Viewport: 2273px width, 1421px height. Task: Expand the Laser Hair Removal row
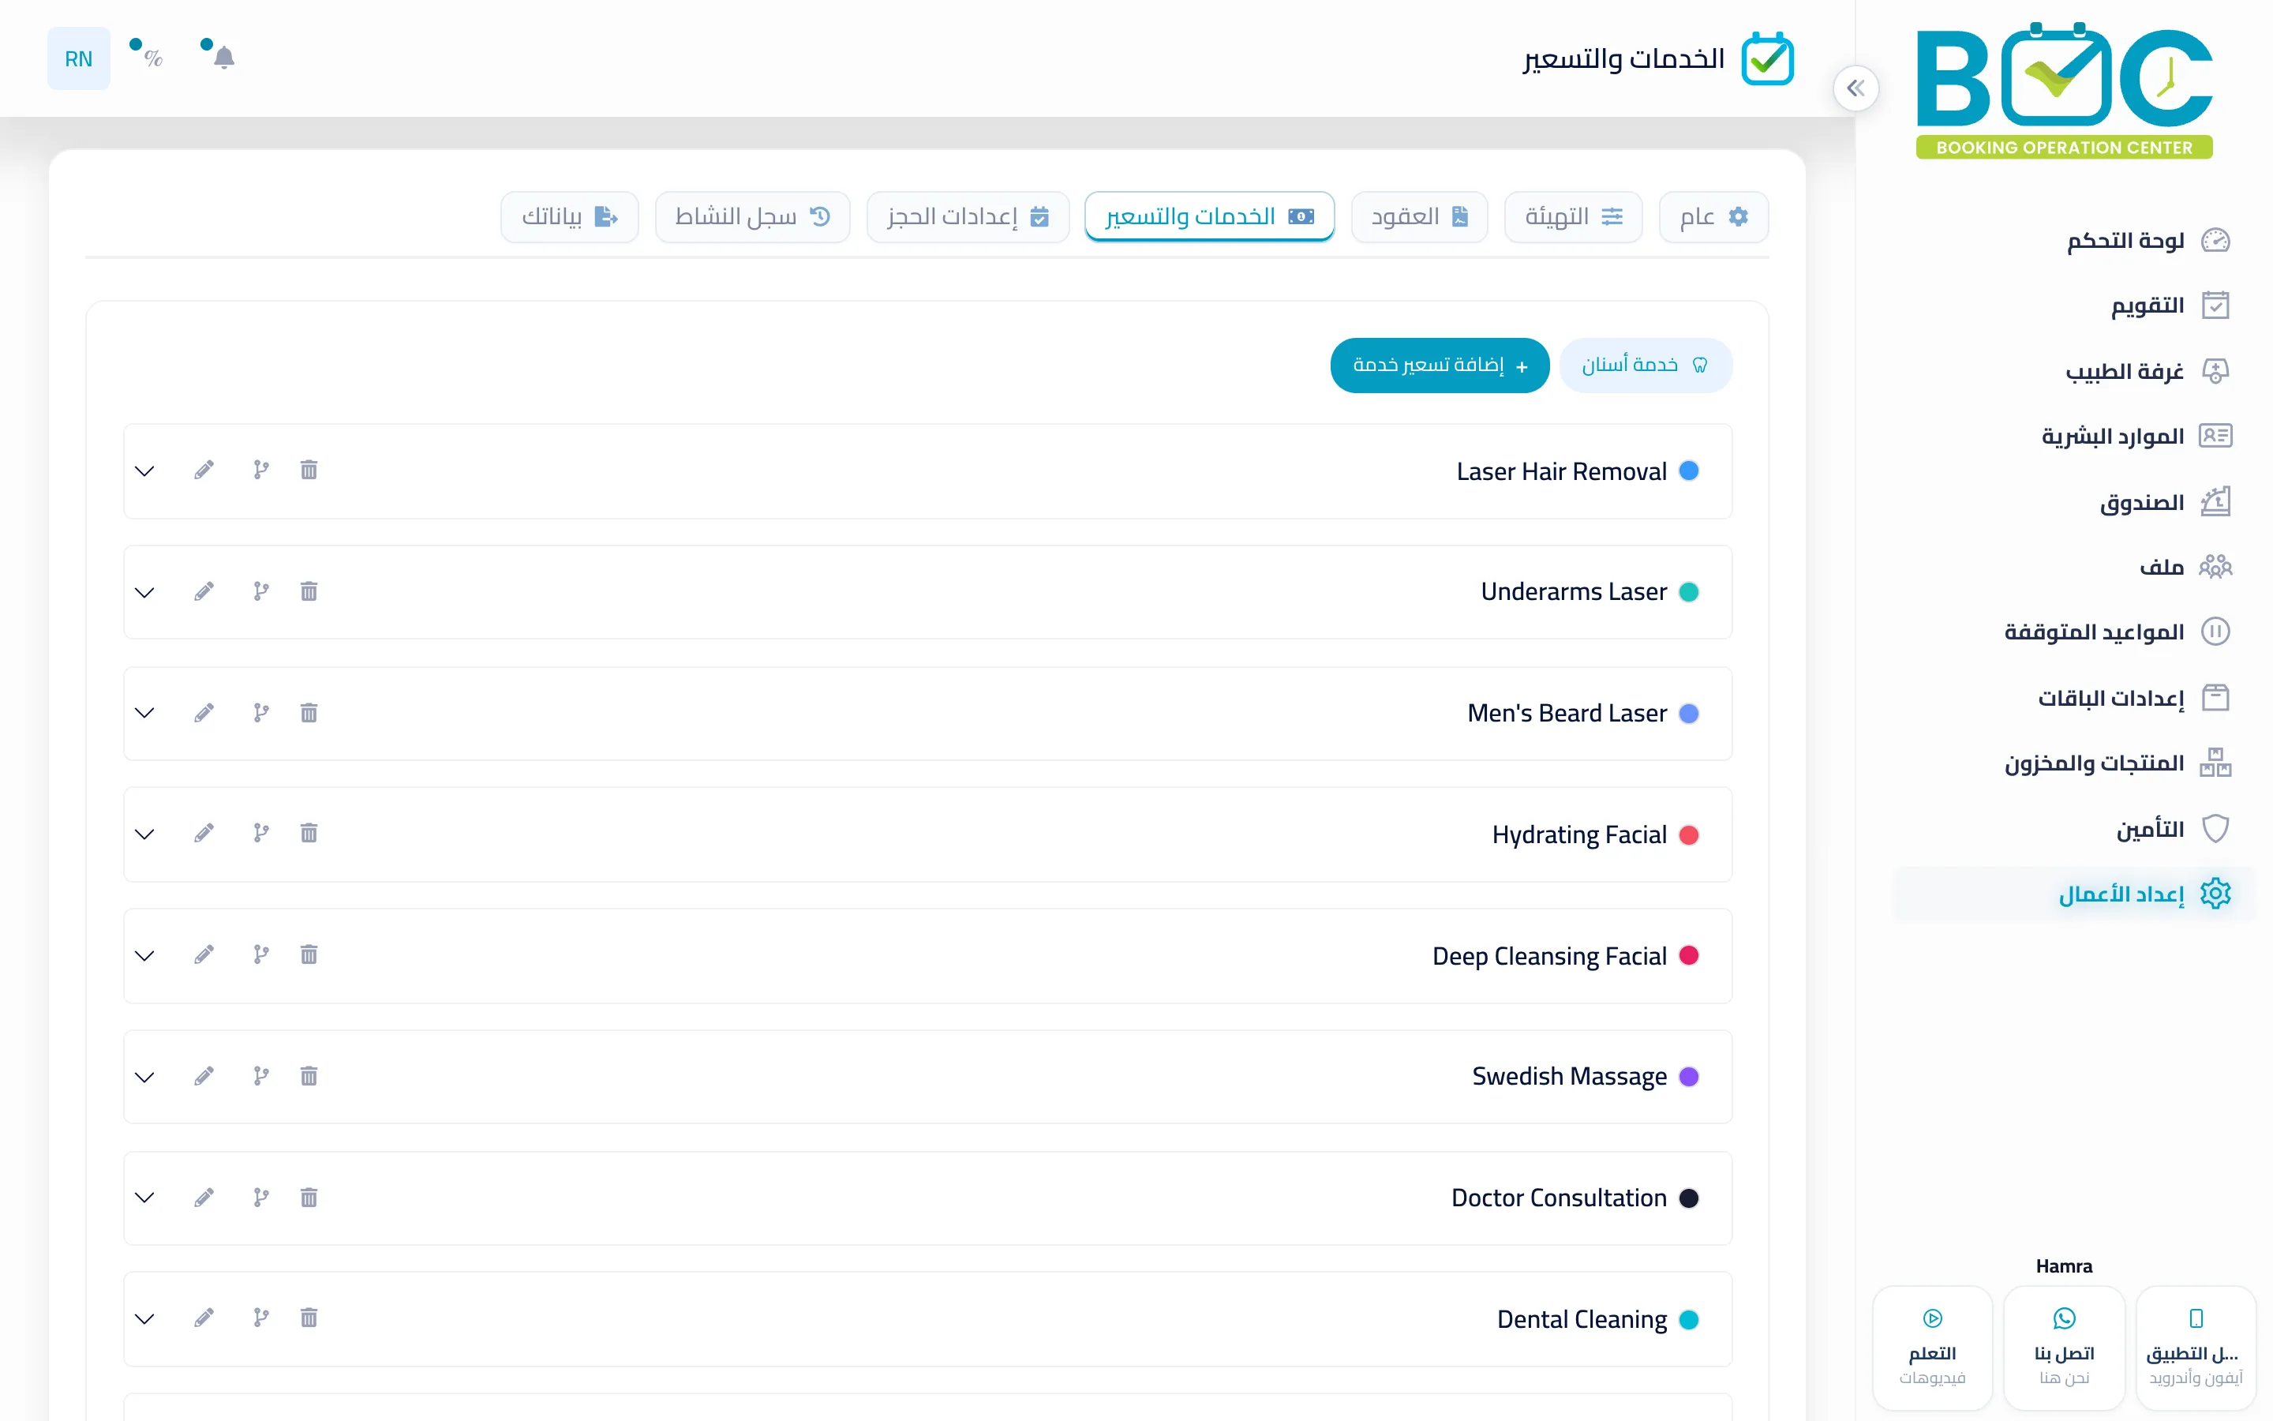(144, 471)
